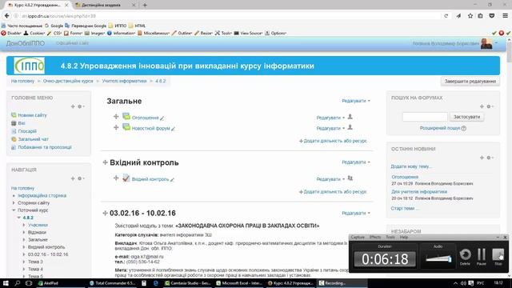Image resolution: width=512 pixels, height=288 pixels.
Task: Open Редагувати dropdown in Новостной форум row
Action: tap(330, 128)
